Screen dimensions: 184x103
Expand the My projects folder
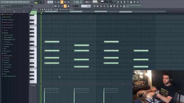(x=7, y=51)
